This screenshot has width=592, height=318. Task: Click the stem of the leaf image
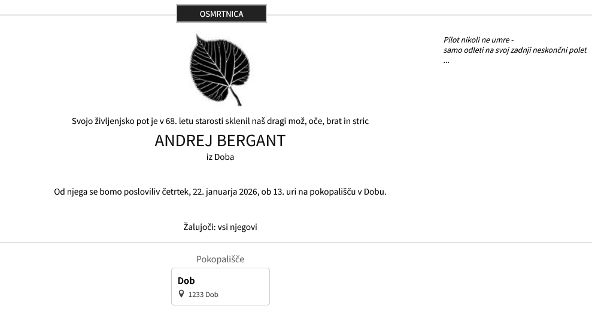[236, 99]
